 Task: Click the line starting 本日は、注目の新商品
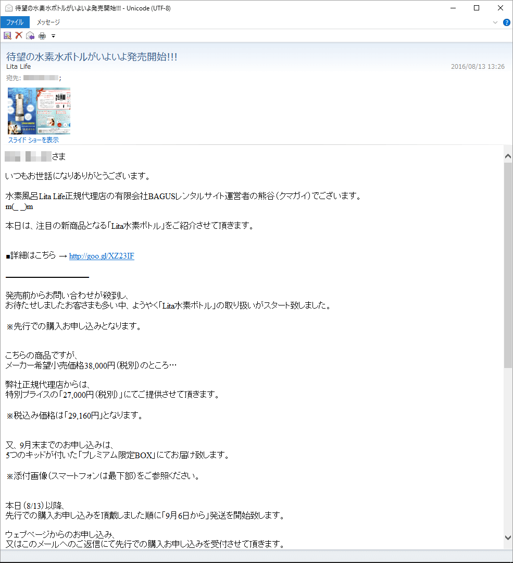pos(130,226)
